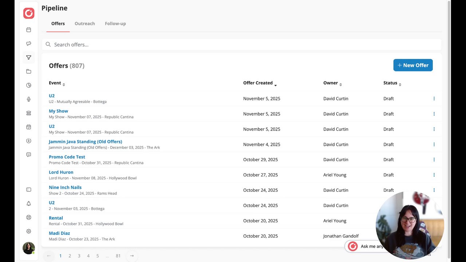Open the pie chart reports icon
The width and height of the screenshot is (466, 262).
(29, 85)
